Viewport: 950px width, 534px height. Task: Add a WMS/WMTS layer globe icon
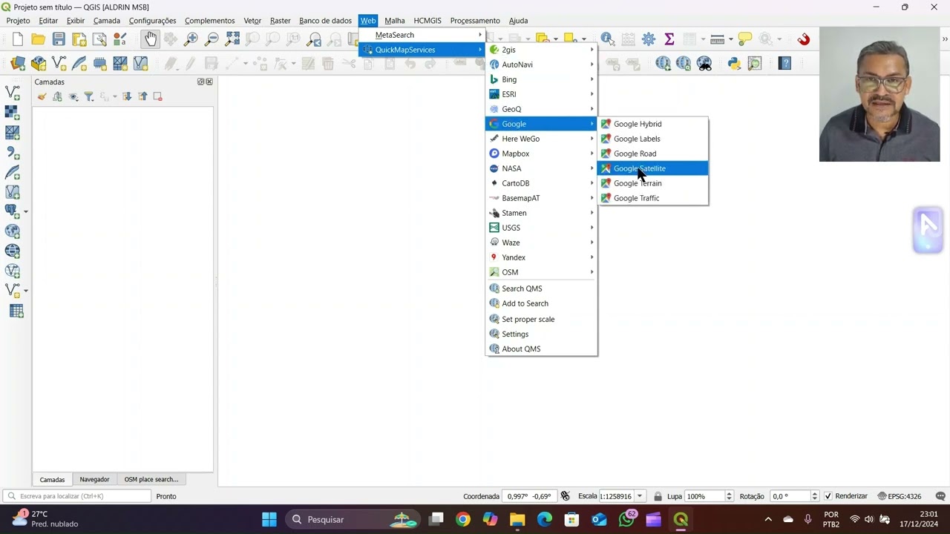pos(13,231)
